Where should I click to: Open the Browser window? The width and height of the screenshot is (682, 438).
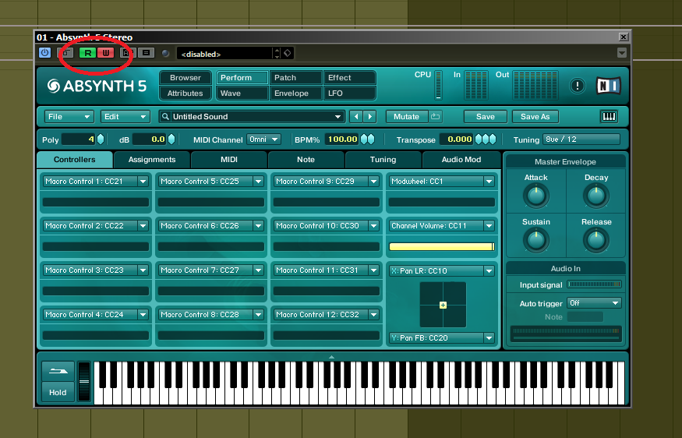[x=186, y=77]
